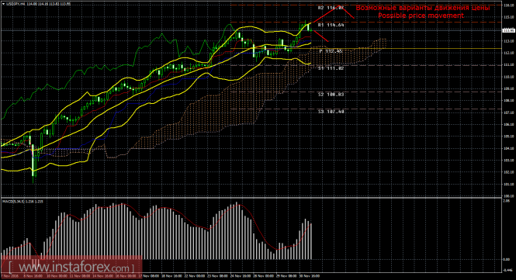The image size is (516, 280).
Task: Click the upward red arrow projection line
Action: coord(325,14)
